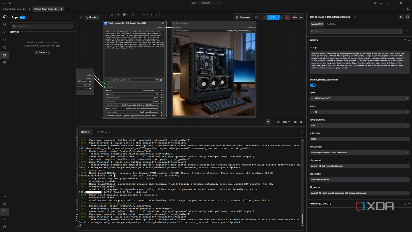
Task: Open the unet_model dropdown in Parameters
Action: (x=359, y=152)
